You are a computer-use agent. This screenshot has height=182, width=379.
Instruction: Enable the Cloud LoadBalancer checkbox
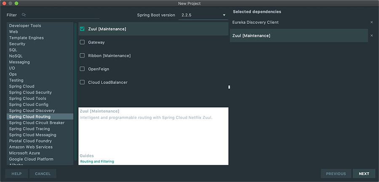83,82
